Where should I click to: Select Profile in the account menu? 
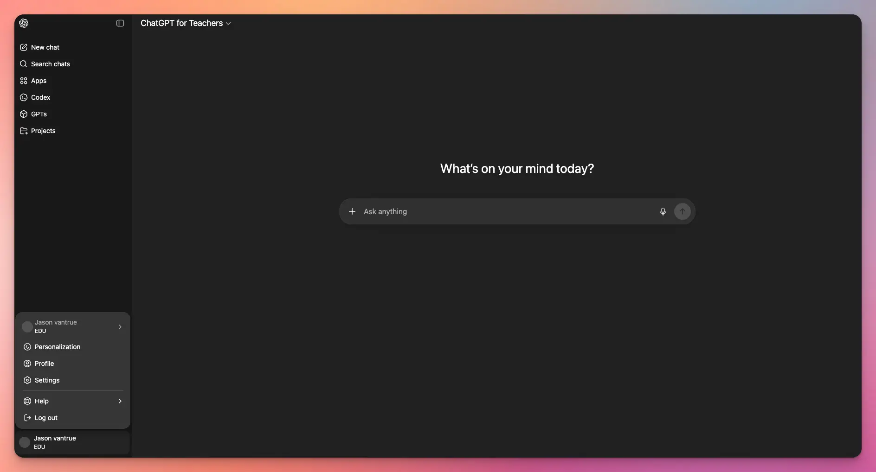pos(73,364)
